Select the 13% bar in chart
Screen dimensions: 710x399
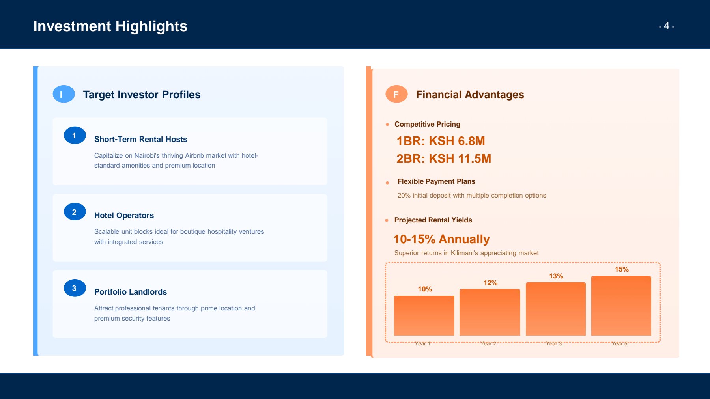[x=555, y=309]
